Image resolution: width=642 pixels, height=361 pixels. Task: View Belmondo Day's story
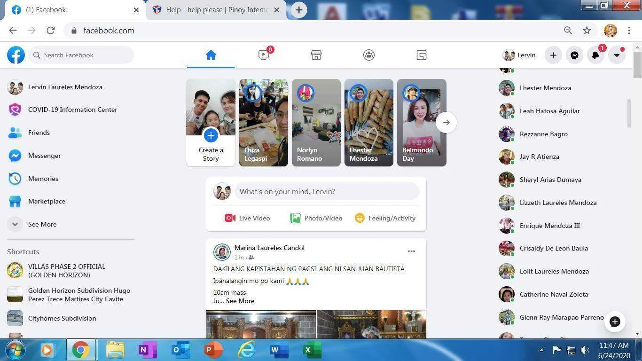[422, 123]
